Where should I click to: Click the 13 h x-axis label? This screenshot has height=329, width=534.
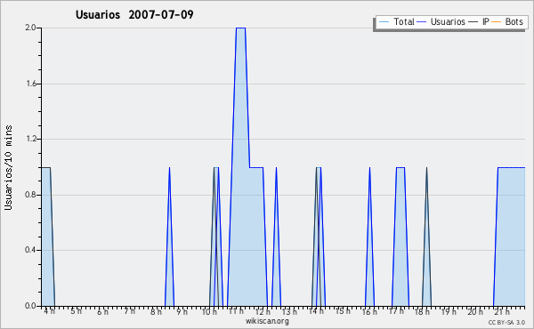coord(289,311)
